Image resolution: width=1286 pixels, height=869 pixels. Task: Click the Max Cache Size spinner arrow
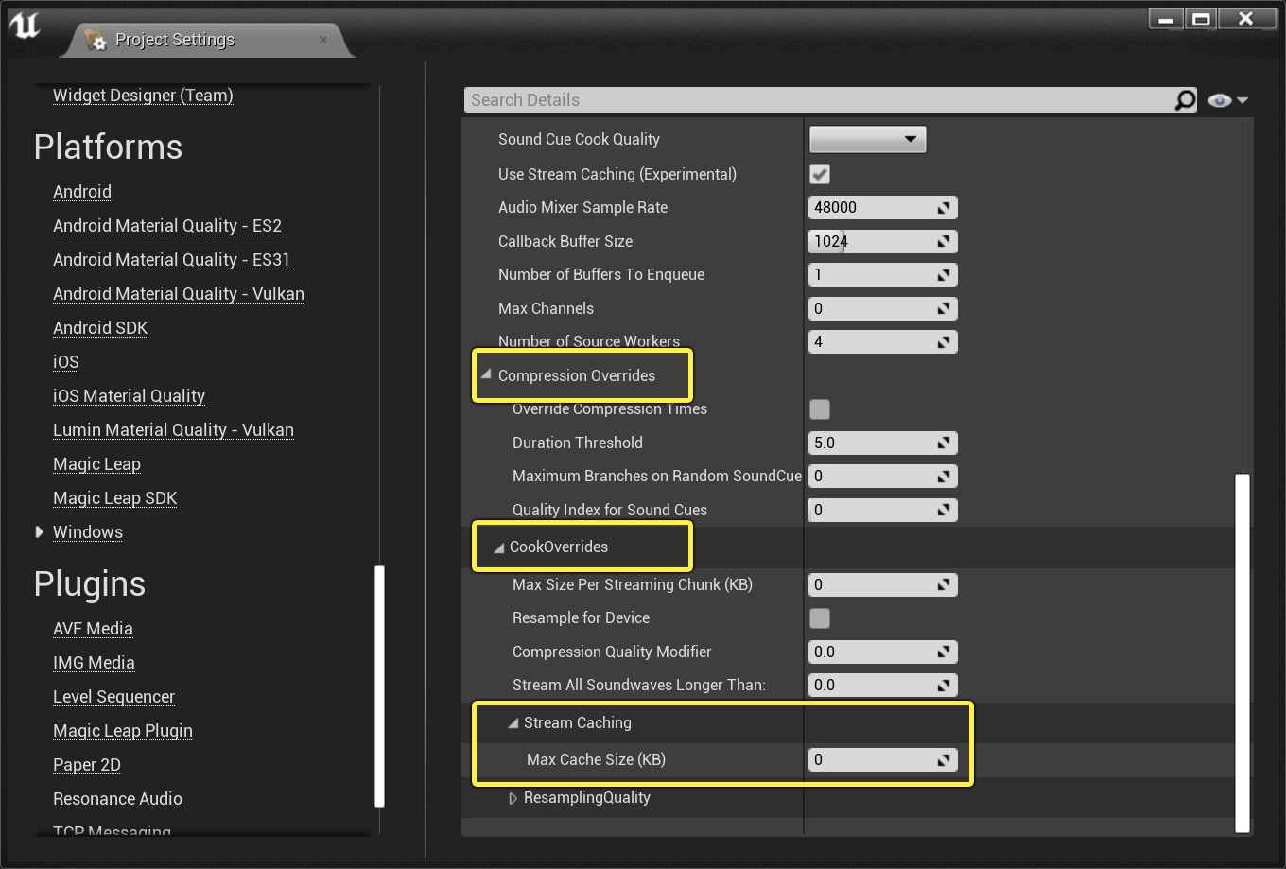(943, 760)
